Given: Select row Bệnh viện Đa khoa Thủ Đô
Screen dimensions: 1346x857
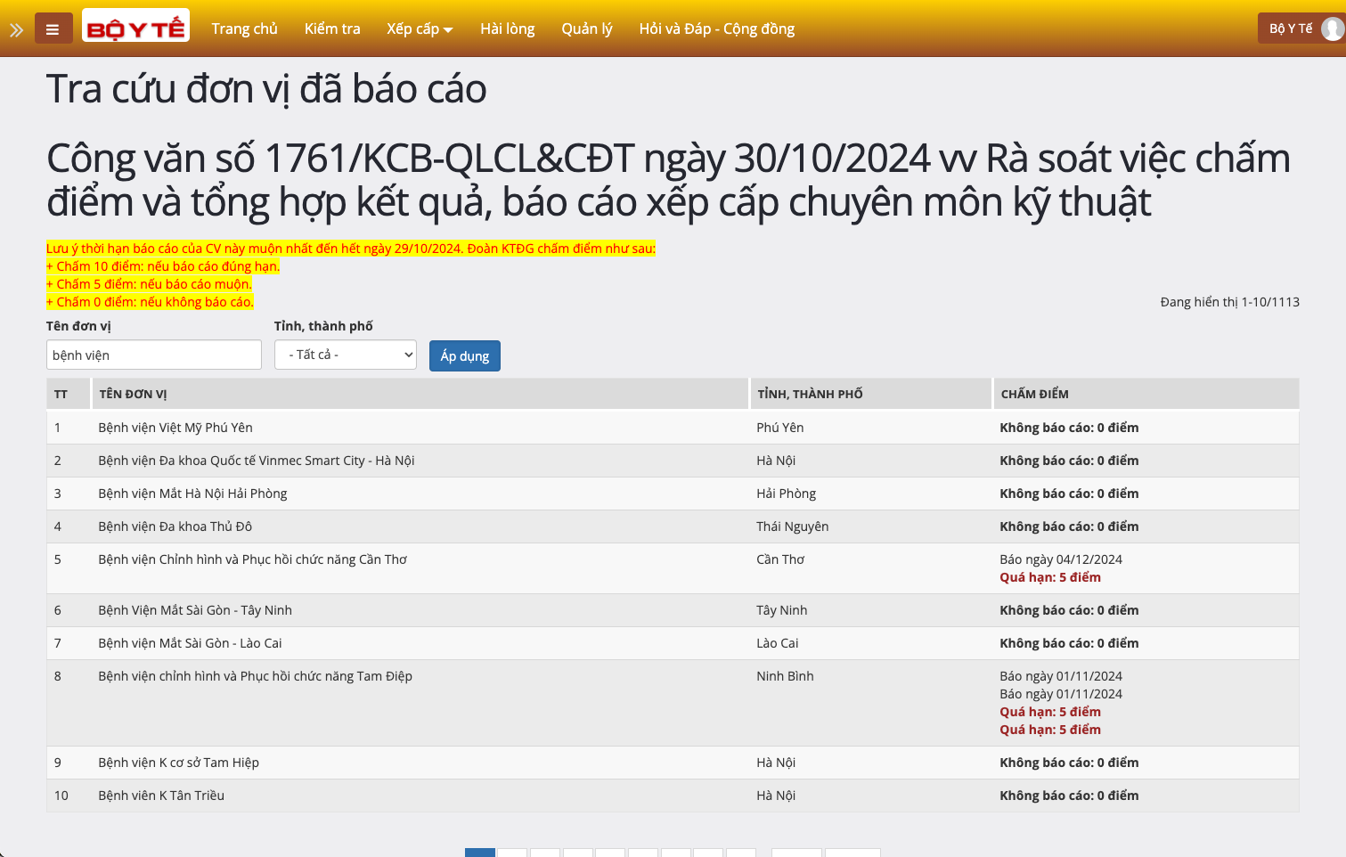Looking at the screenshot, I should click(175, 526).
